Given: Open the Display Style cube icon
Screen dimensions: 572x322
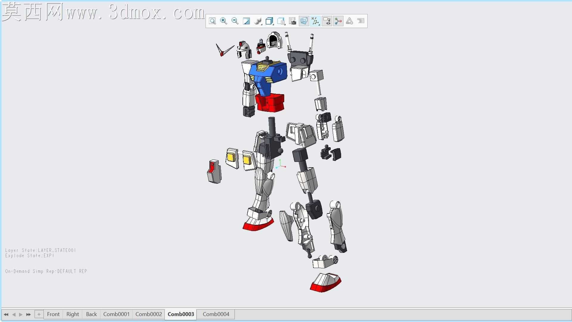Looking at the screenshot, I should (270, 21).
